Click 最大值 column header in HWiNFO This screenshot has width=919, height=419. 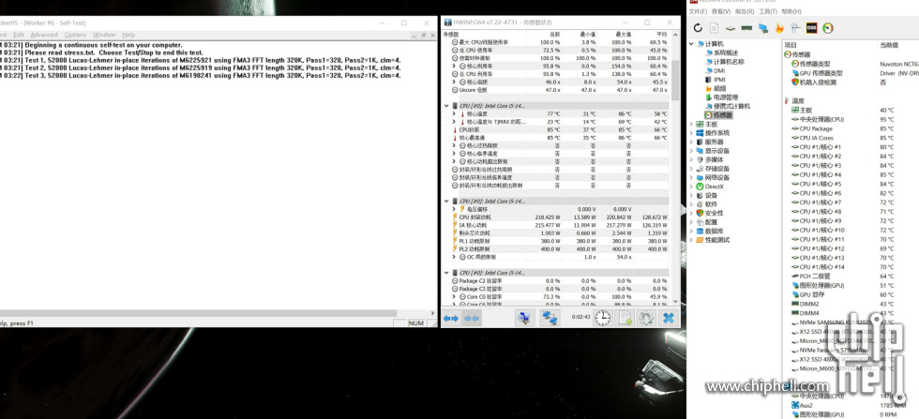point(625,35)
